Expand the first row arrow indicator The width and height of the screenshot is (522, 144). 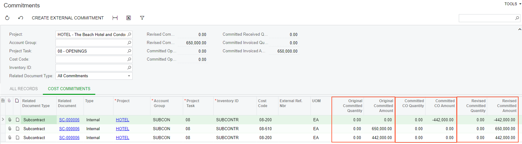(3, 119)
